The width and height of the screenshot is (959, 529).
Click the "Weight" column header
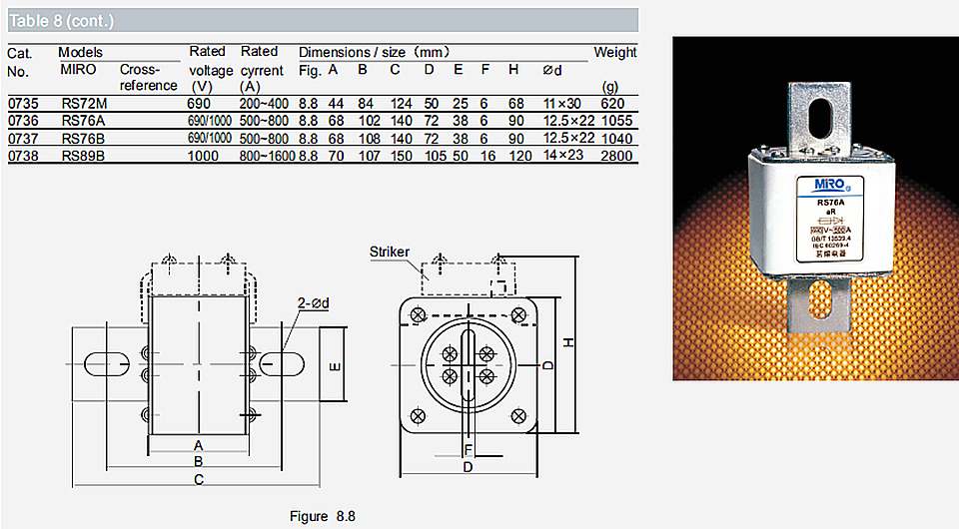click(x=615, y=53)
